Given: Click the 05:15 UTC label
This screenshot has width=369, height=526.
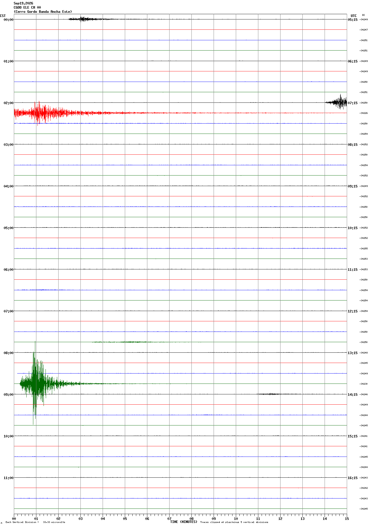Looking at the screenshot, I should (x=353, y=19).
